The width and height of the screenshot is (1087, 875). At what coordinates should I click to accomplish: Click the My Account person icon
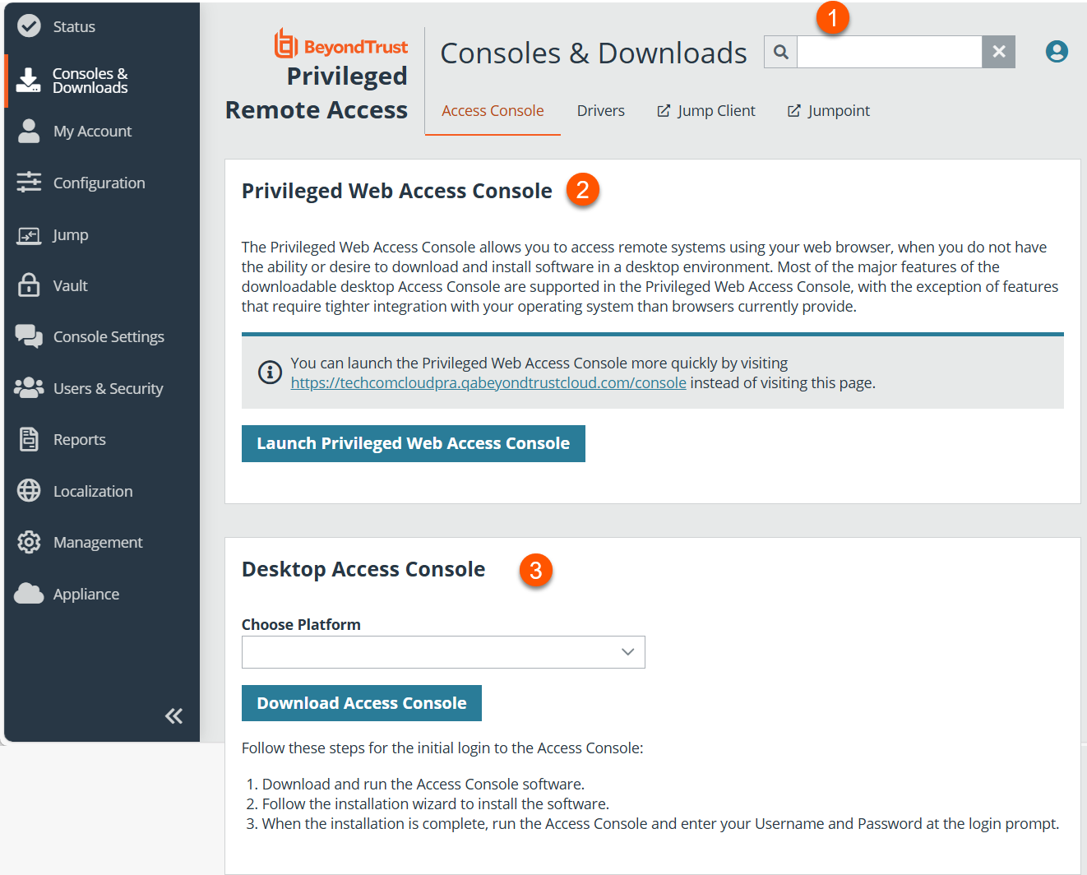pos(29,131)
